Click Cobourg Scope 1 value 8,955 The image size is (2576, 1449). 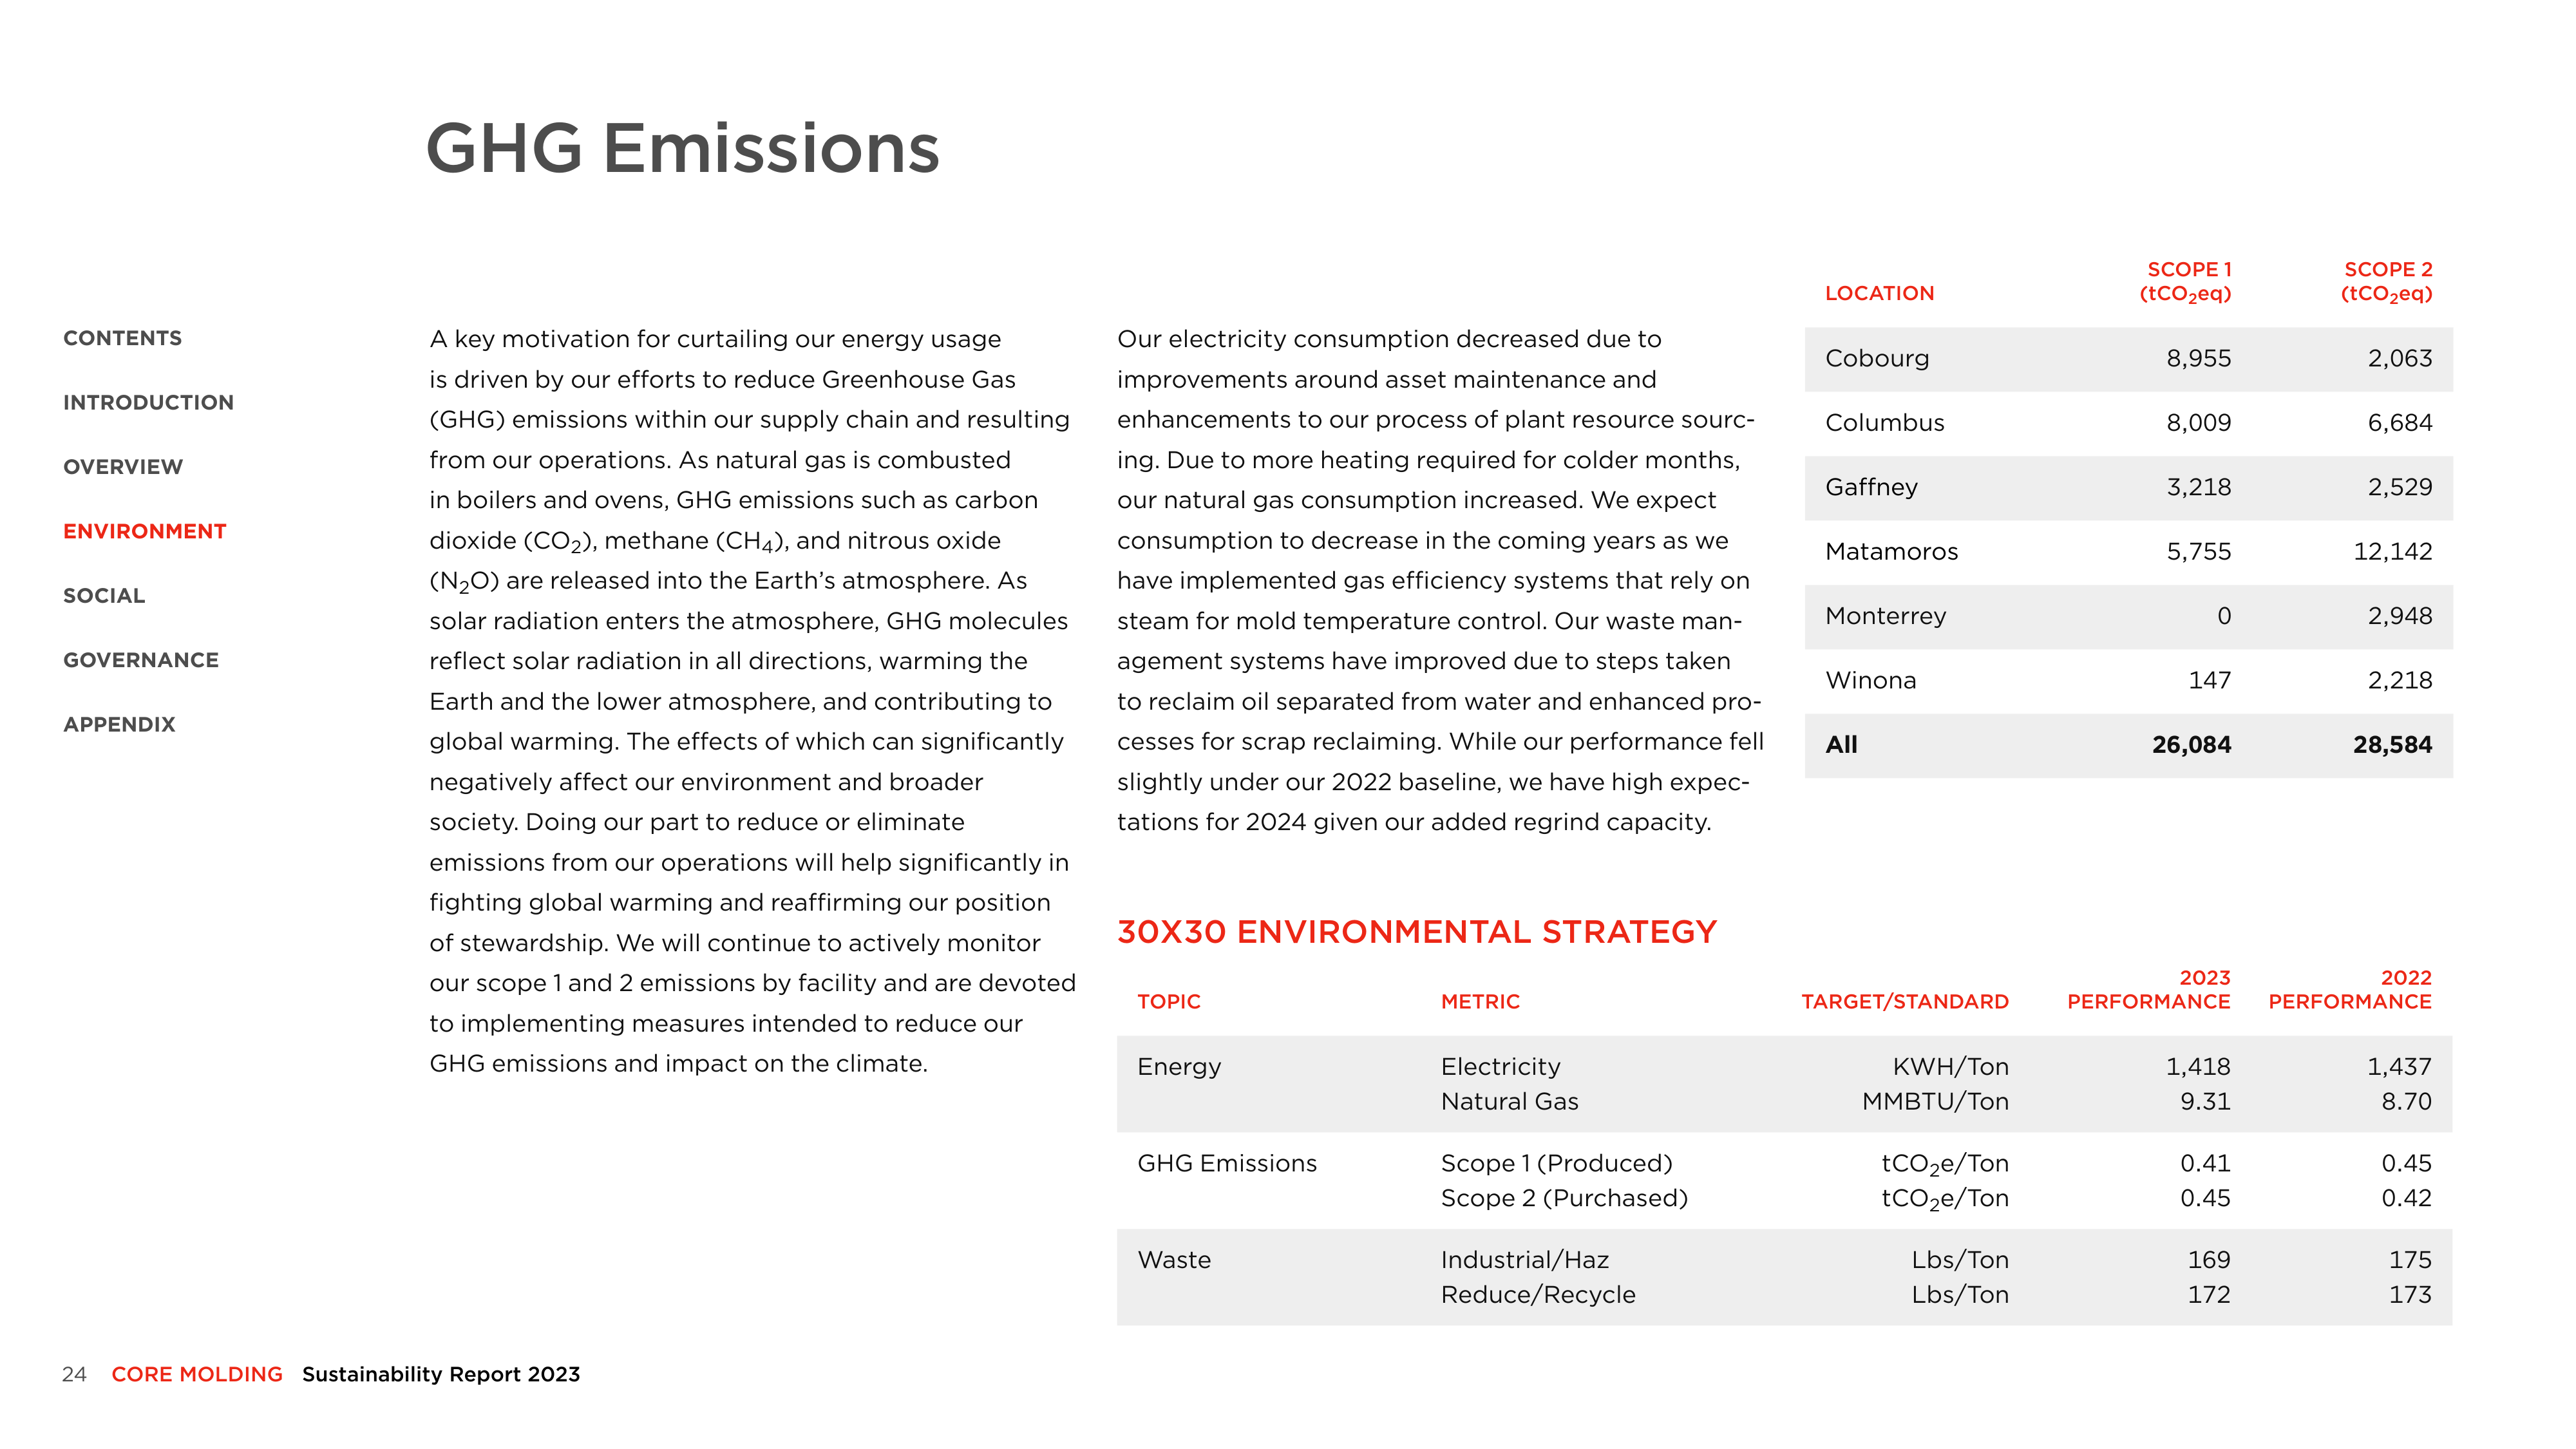(2198, 358)
